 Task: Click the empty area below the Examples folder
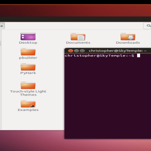coord(28,121)
